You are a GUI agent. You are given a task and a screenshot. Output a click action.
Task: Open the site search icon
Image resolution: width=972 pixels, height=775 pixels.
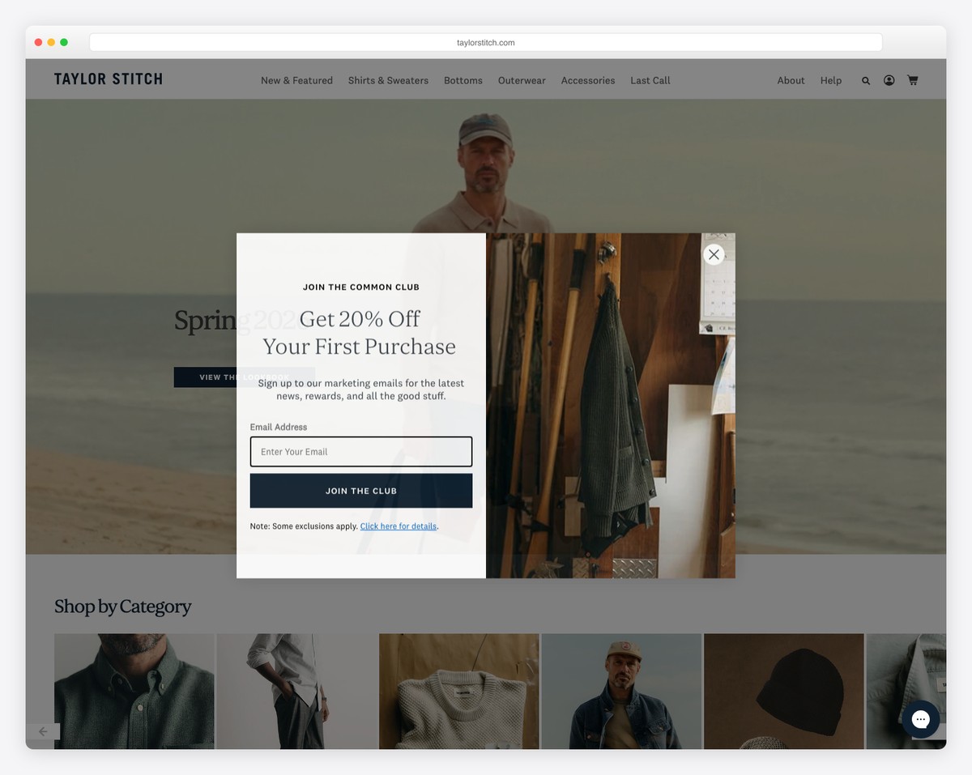(x=866, y=81)
